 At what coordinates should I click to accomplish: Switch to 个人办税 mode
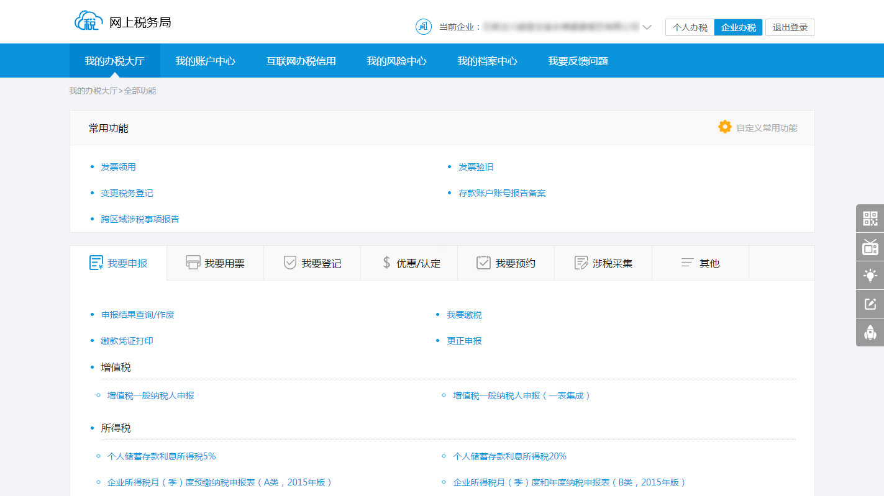tap(690, 27)
